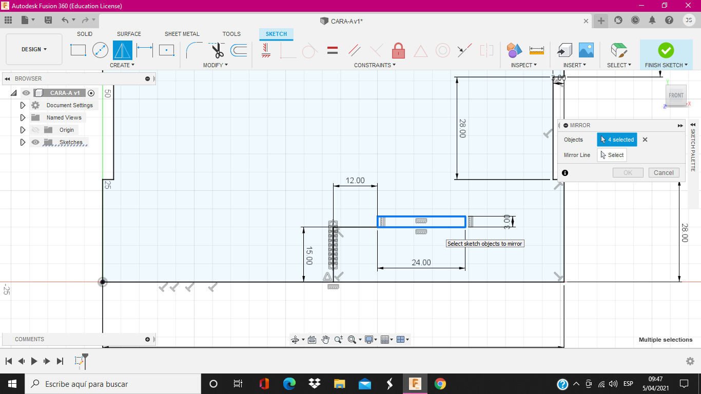The height and width of the screenshot is (394, 701).
Task: Select the Sketch Dimension tool
Action: point(145,50)
